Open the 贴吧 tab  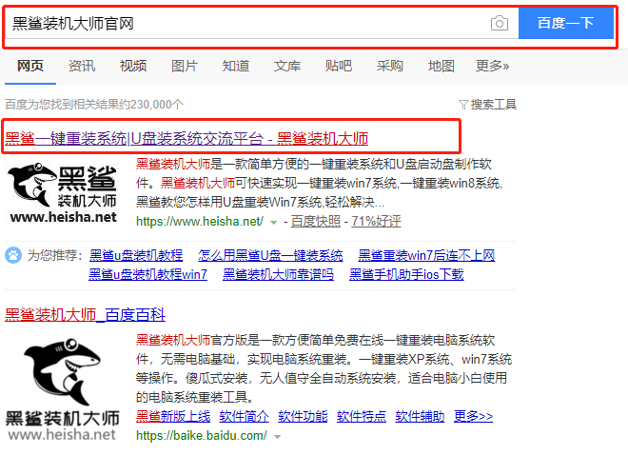(x=339, y=66)
